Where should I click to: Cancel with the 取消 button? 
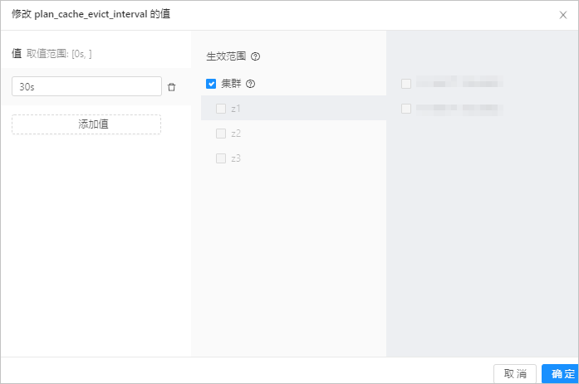pos(515,374)
